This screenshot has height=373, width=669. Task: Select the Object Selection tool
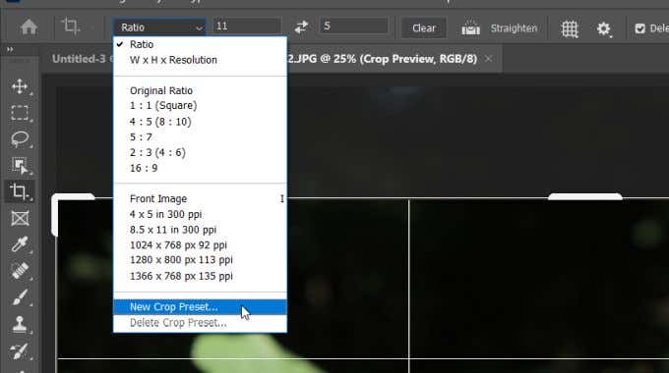pos(20,166)
